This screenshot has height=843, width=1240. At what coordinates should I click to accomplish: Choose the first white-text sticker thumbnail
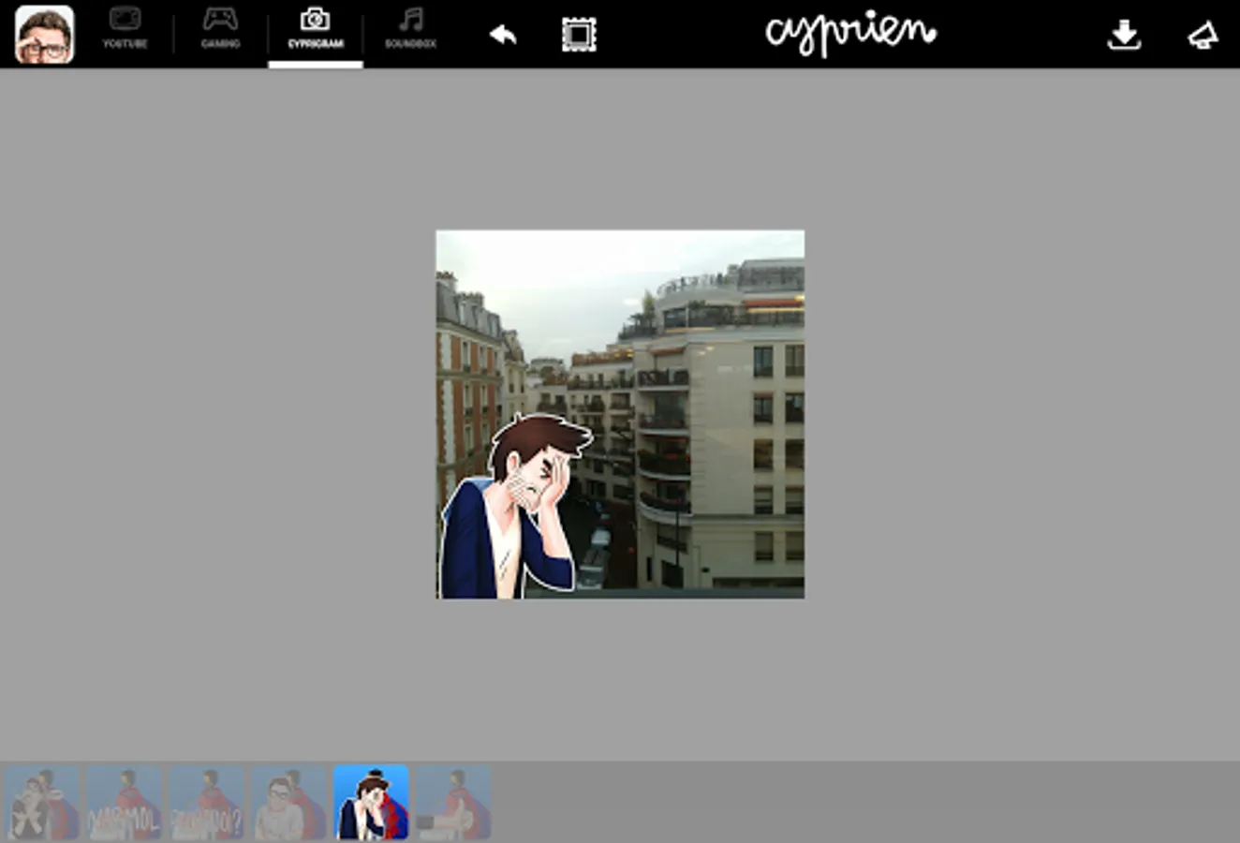[125, 803]
